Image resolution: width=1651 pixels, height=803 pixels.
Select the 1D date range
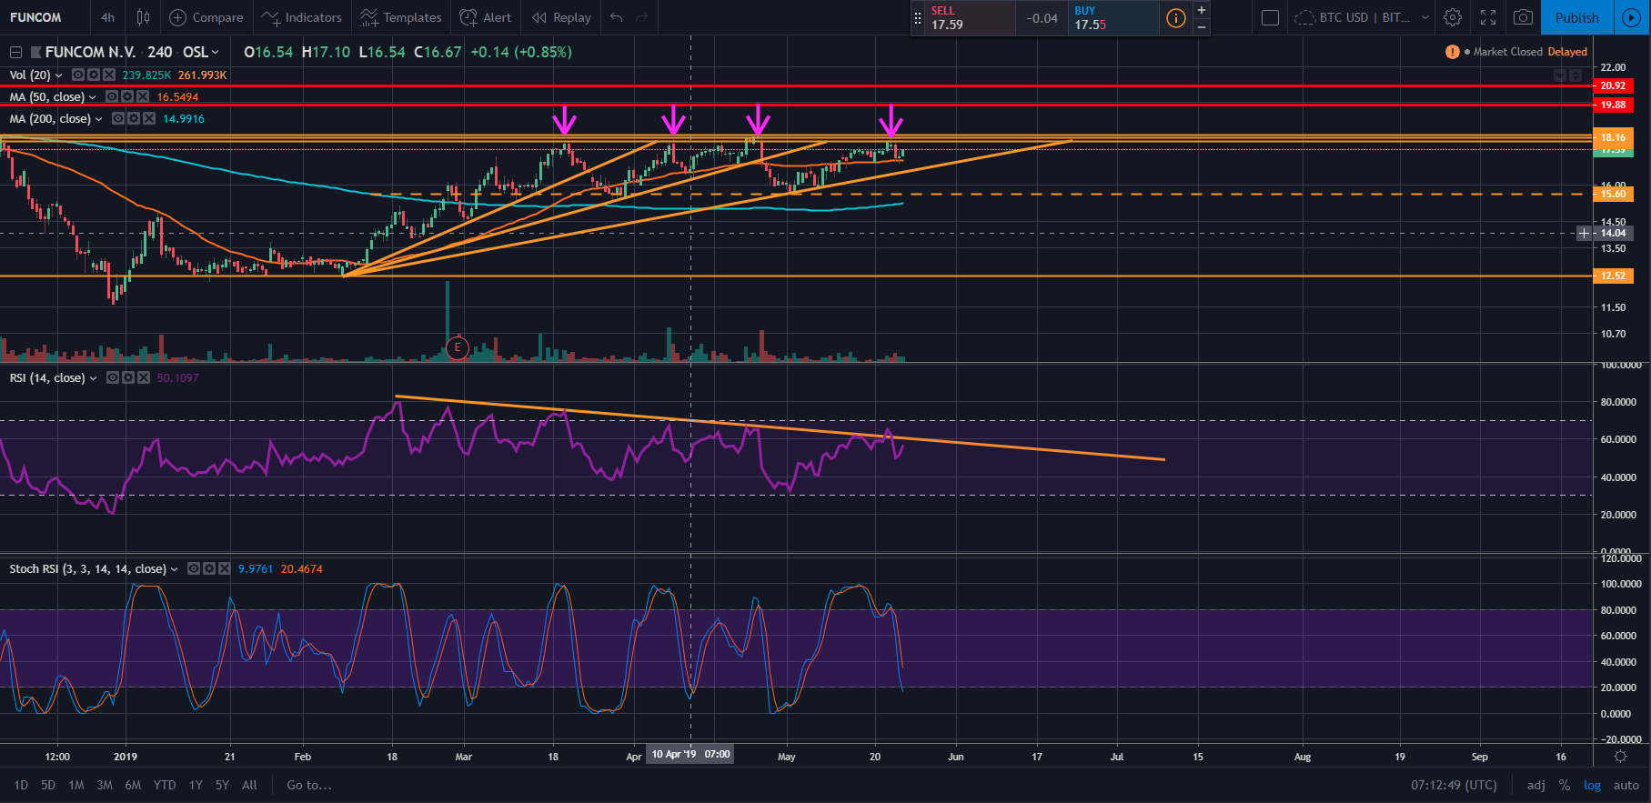[21, 785]
